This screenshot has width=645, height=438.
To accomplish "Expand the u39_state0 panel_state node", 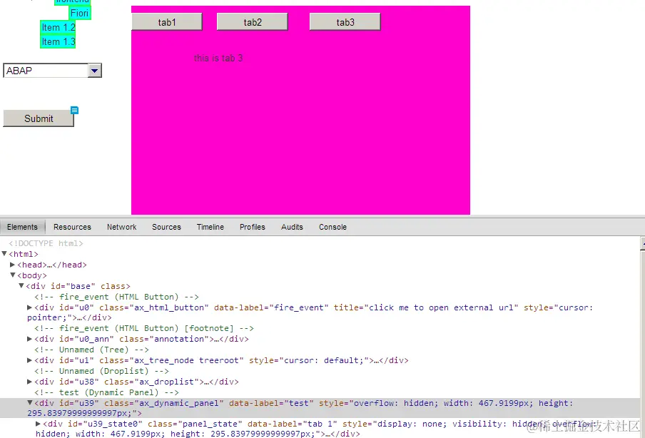I will pyautogui.click(x=38, y=423).
